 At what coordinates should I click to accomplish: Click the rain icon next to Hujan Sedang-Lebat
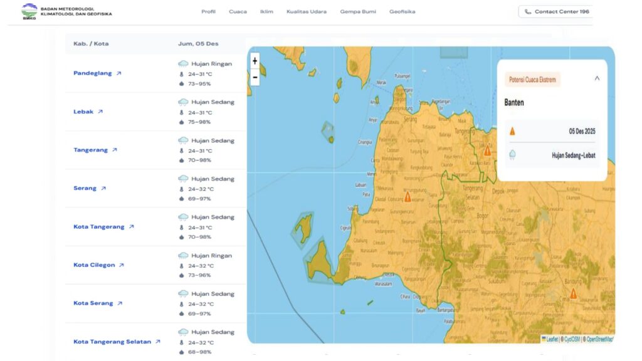click(x=512, y=154)
